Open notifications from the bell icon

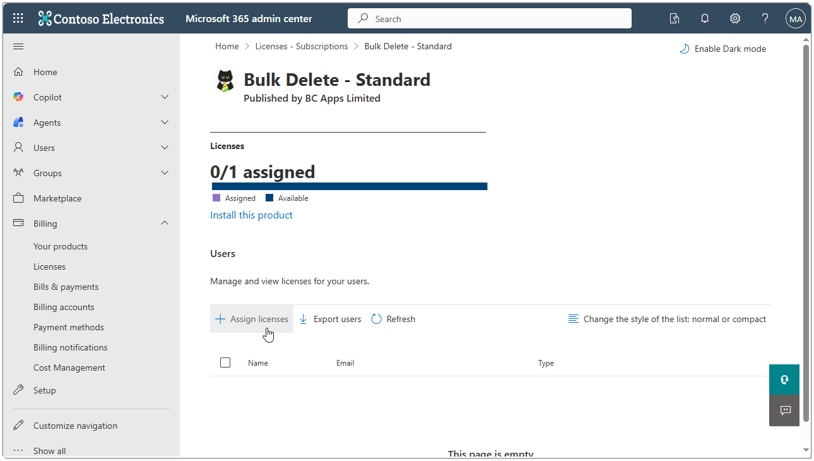[x=704, y=18]
